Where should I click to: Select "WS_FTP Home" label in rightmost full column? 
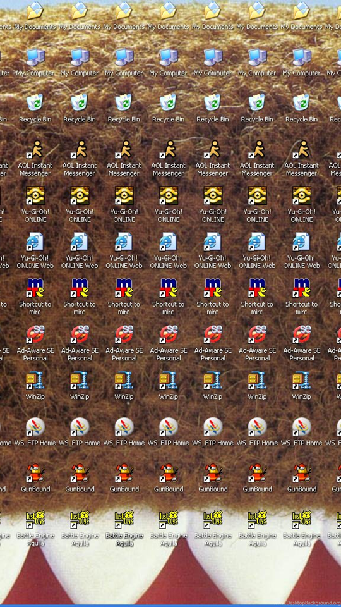pyautogui.click(x=302, y=443)
